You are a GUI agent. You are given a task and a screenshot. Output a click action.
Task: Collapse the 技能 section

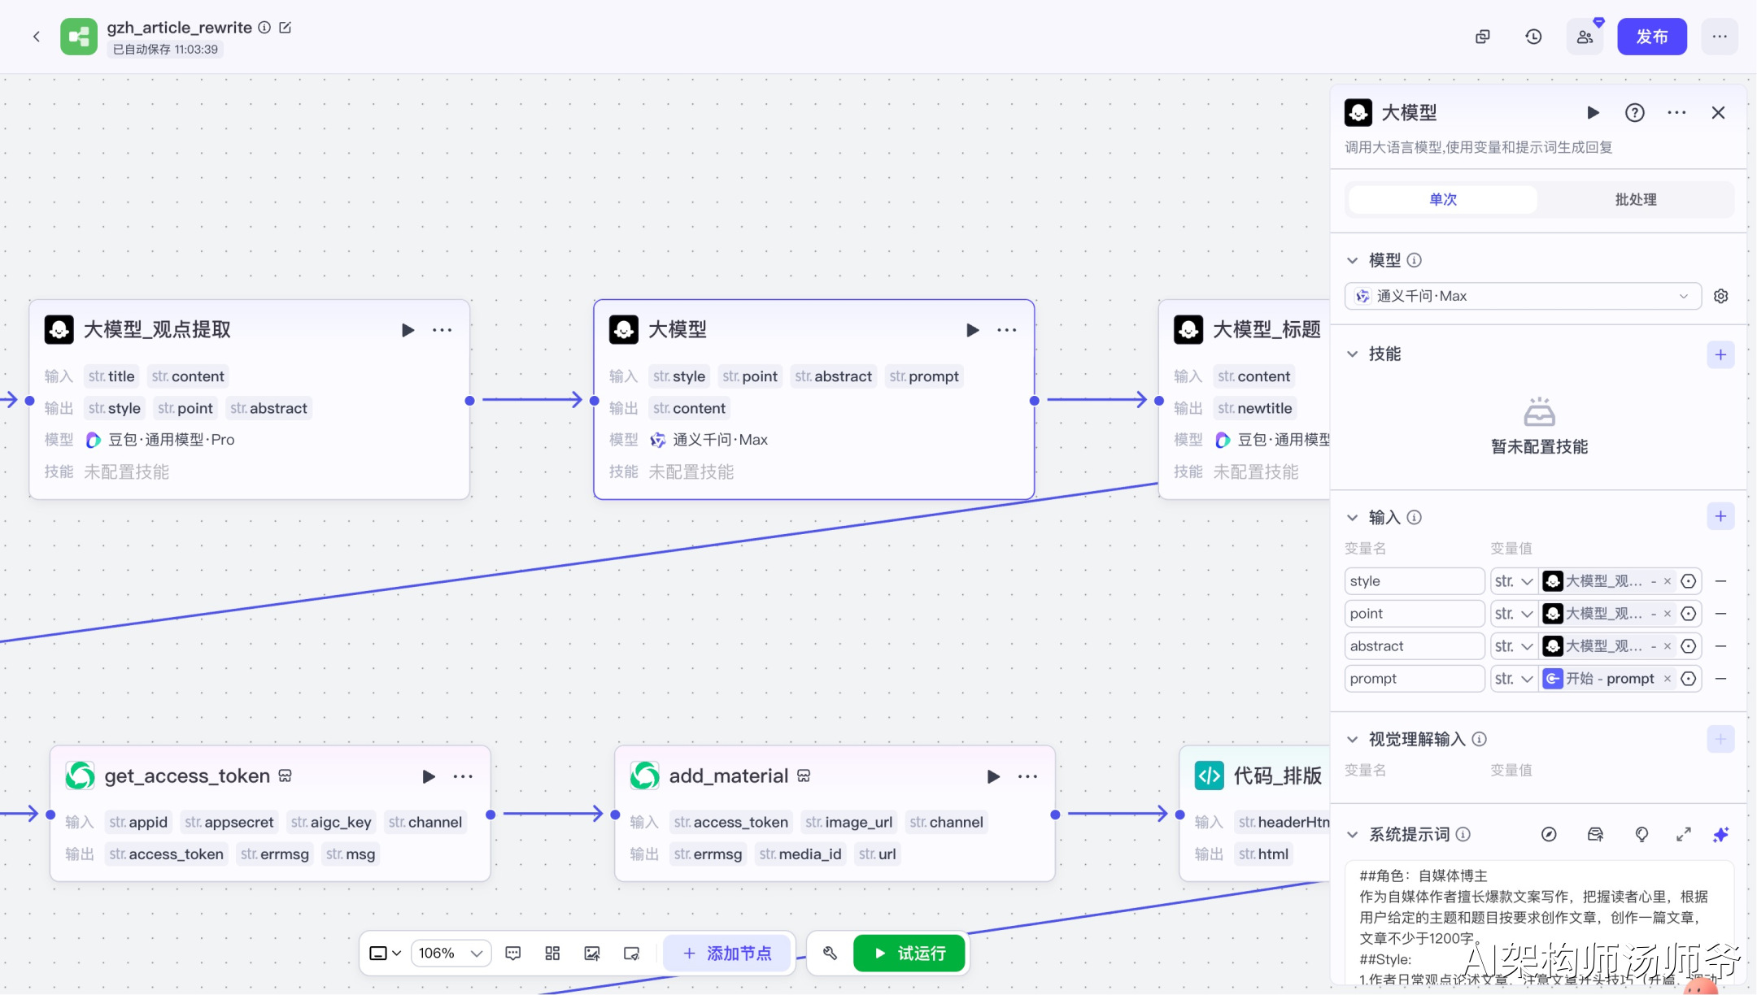[x=1352, y=354]
